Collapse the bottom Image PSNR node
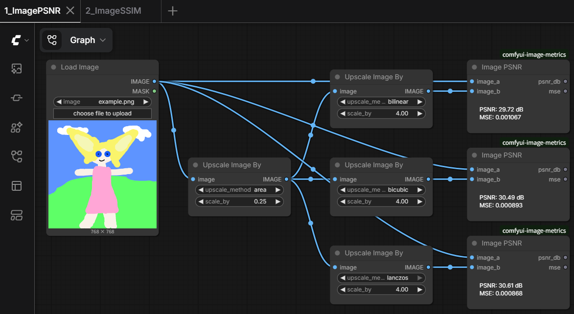 pos(475,243)
